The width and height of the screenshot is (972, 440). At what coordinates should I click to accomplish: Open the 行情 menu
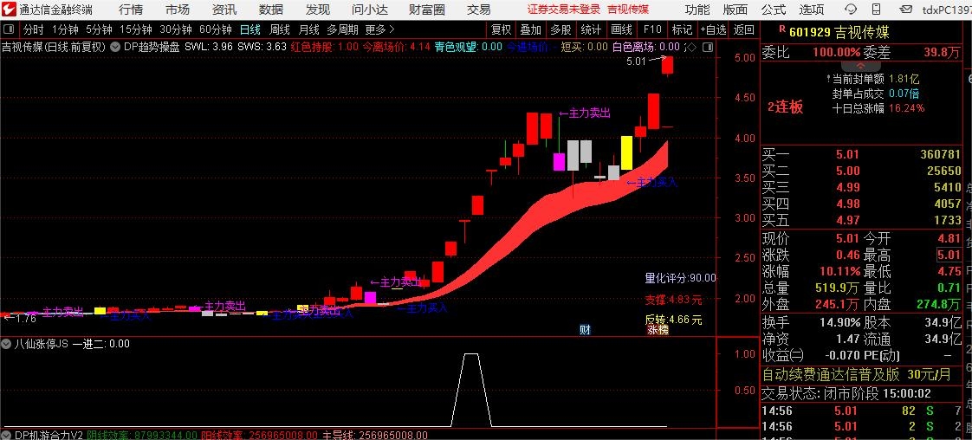(130, 10)
